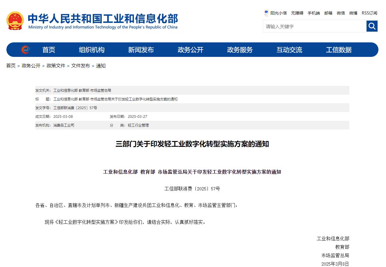
Task: Click the signature line 教育部
Action: tap(342, 247)
